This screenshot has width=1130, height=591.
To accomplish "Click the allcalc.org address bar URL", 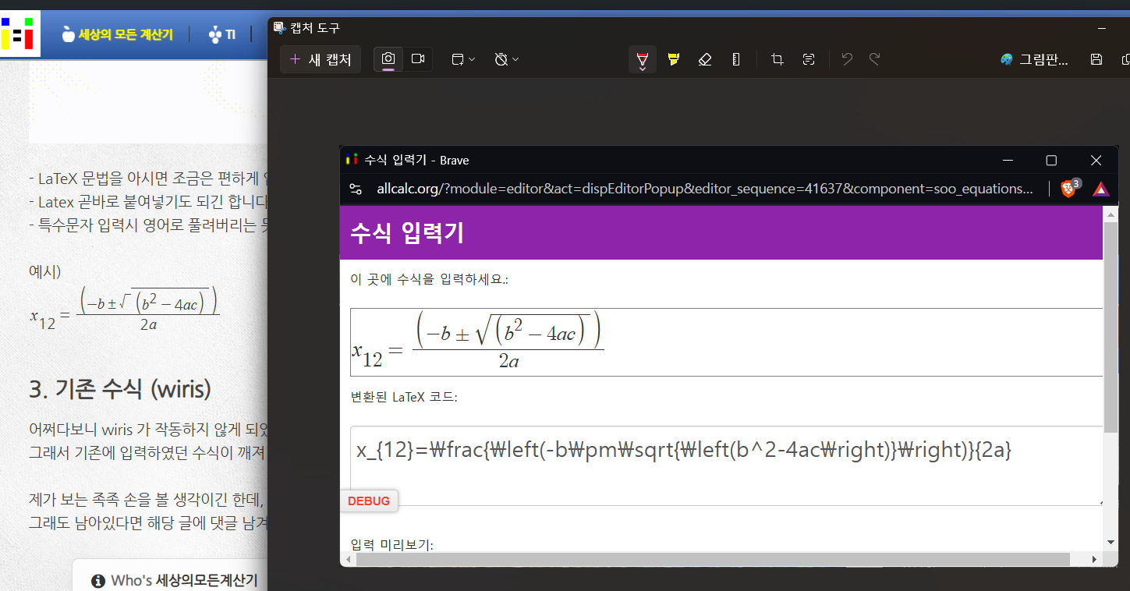I will tap(705, 189).
